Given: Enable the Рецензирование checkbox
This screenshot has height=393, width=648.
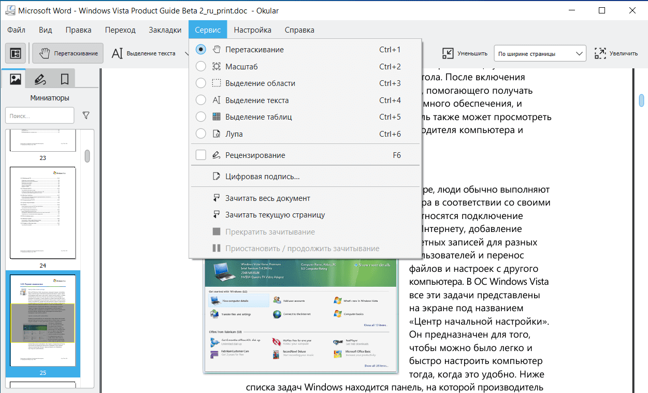Looking at the screenshot, I should pyautogui.click(x=201, y=155).
